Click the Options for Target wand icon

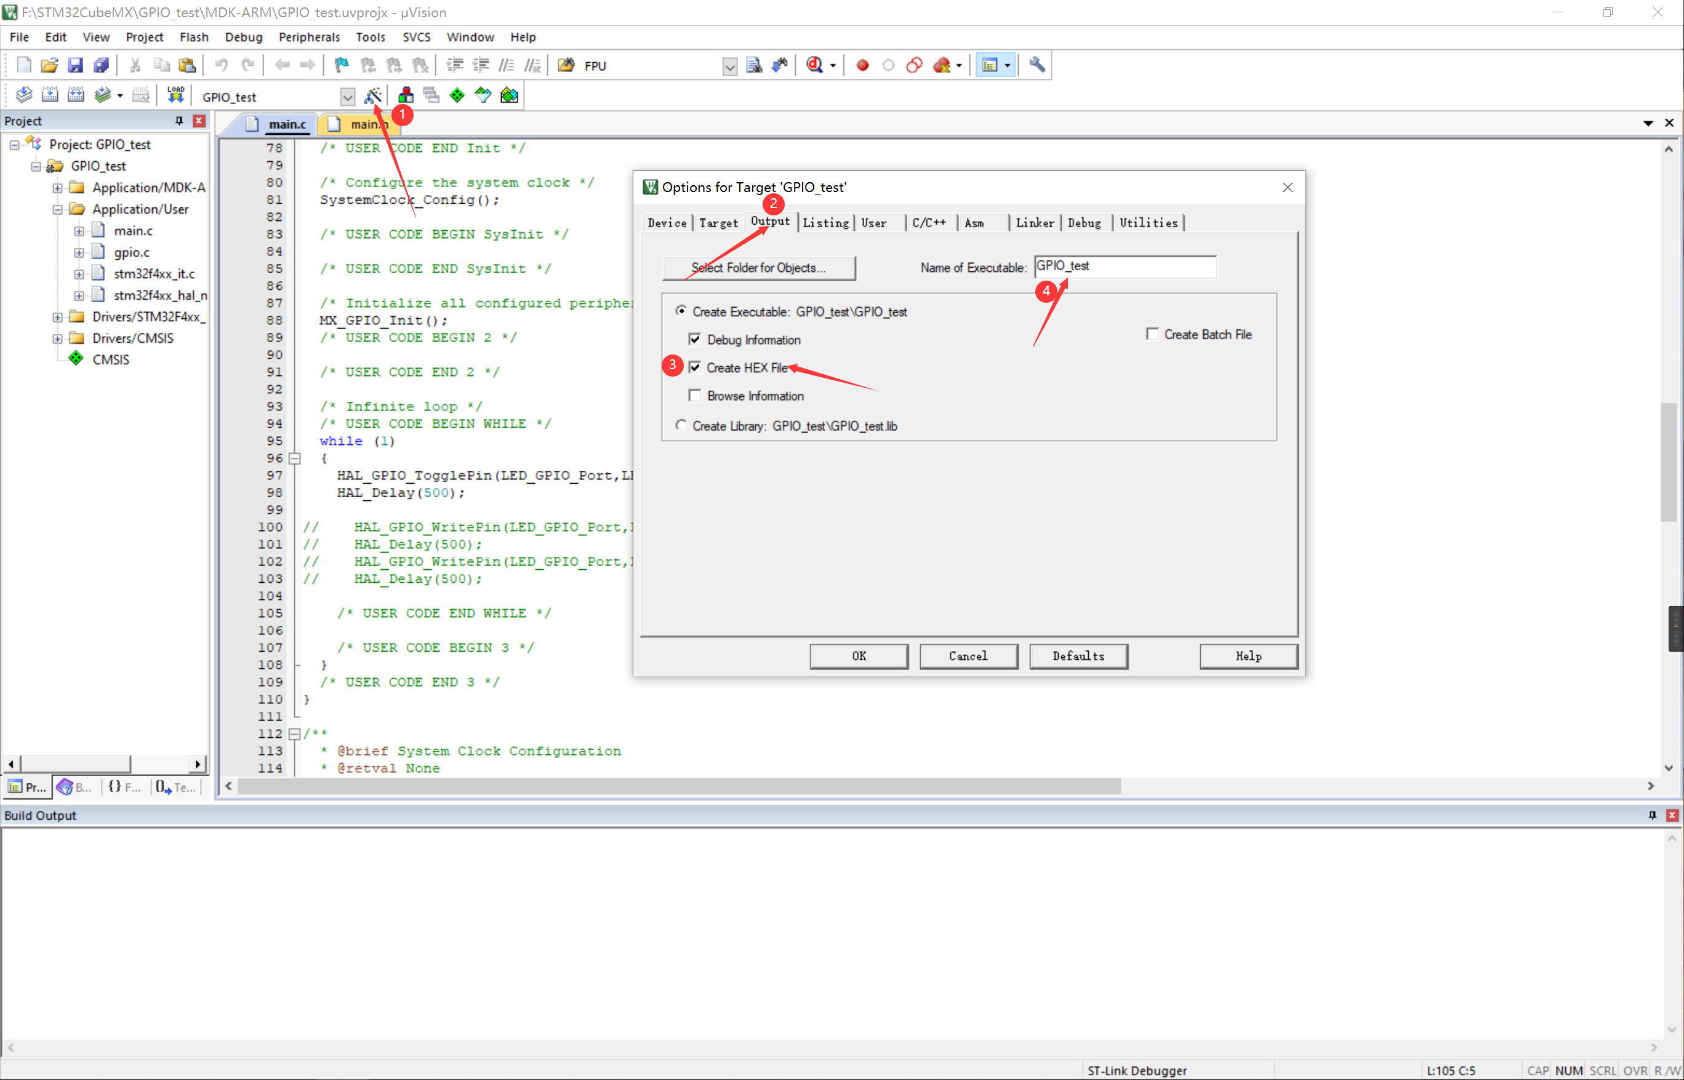coord(372,95)
